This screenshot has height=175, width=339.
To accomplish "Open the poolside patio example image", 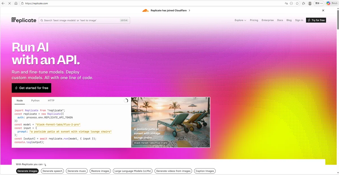I will [171, 122].
